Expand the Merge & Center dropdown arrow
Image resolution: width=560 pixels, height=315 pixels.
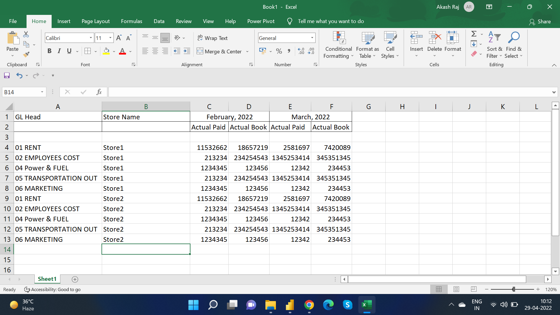[247, 52]
